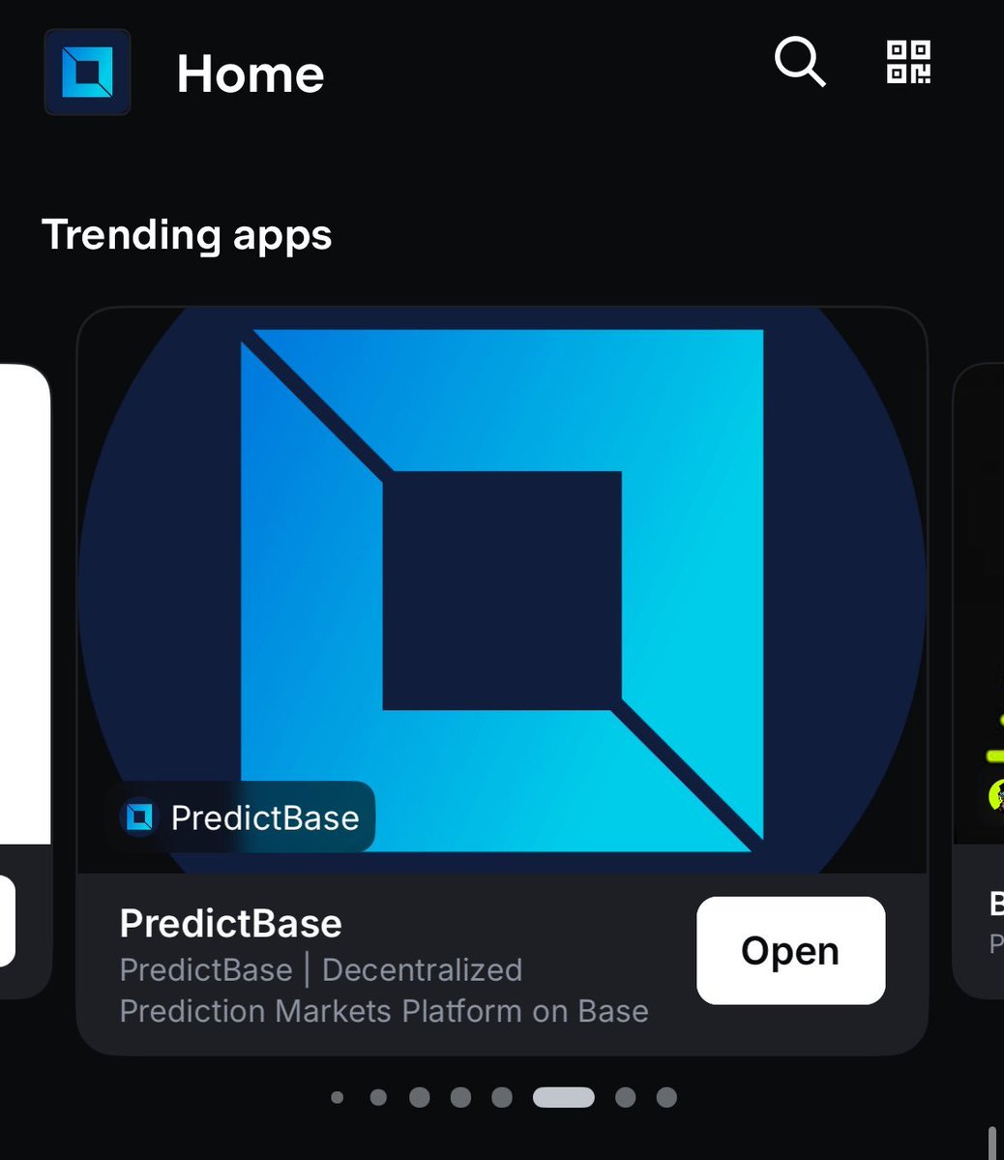1004x1160 pixels.
Task: Jump to first carousel page dot
Action: coord(338,1097)
